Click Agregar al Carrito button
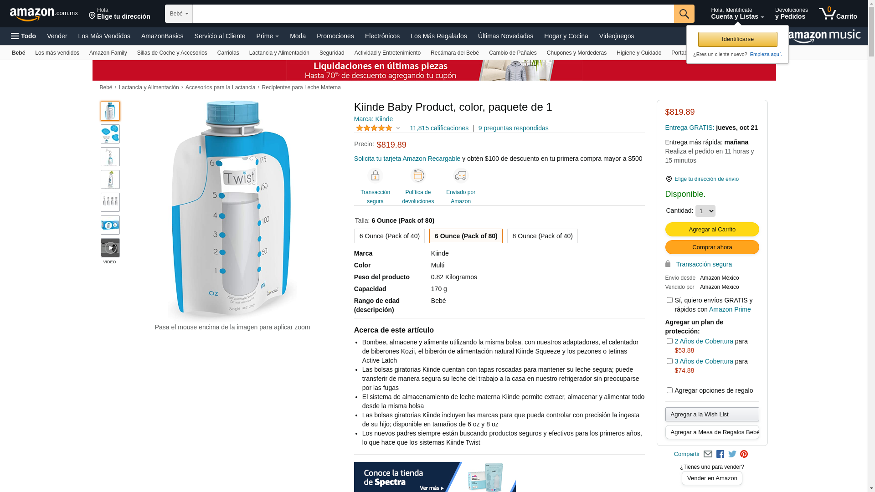Screen dimensions: 875x492 pyautogui.click(x=712, y=229)
